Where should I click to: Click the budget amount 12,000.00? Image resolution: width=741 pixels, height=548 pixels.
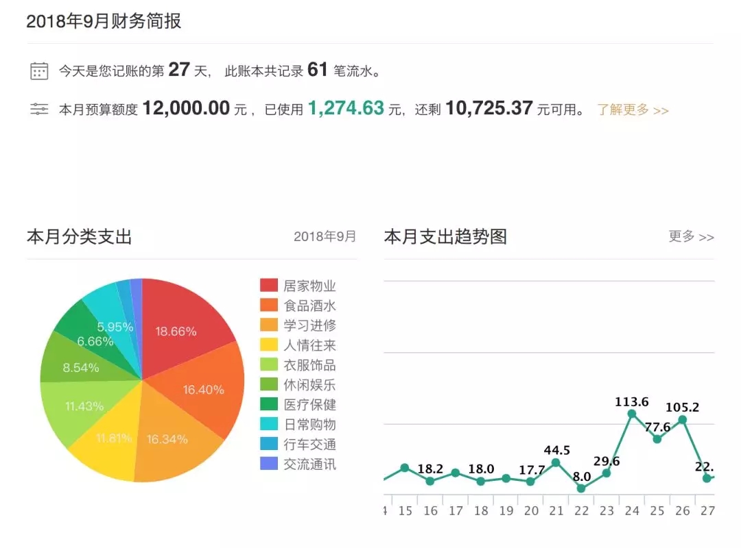[186, 108]
